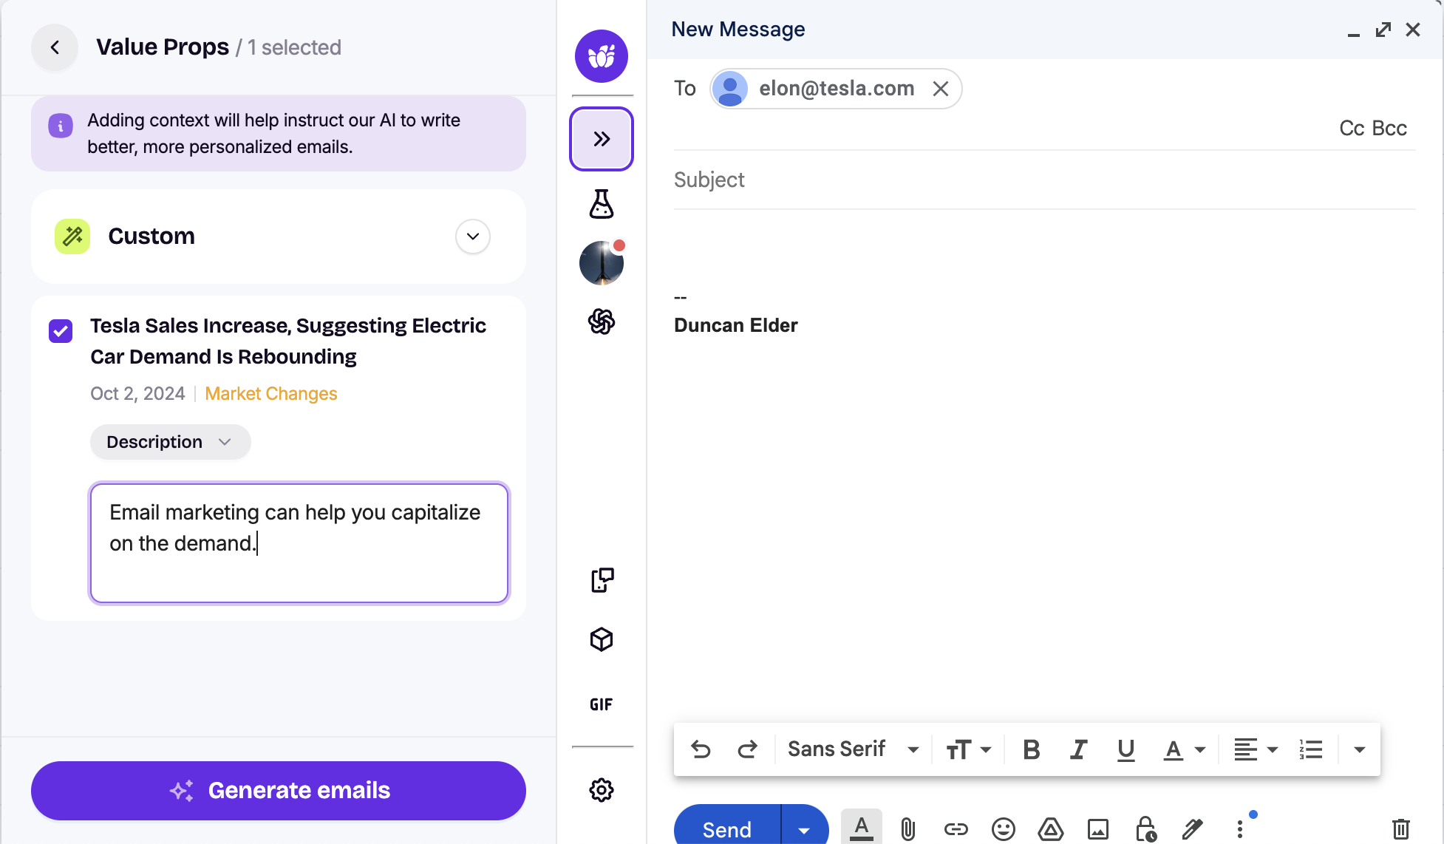Screen dimensions: 1444x844
Task: Click the AI Generate emails button
Action: [x=279, y=791]
